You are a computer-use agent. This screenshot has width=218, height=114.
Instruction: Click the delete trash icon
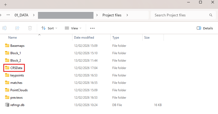pyautogui.click(x=30, y=28)
